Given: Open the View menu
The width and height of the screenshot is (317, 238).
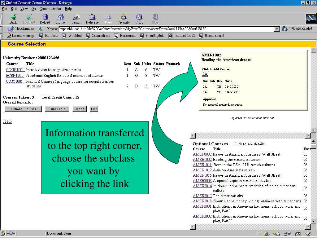Looking at the screenshot, I should [x=24, y=9].
